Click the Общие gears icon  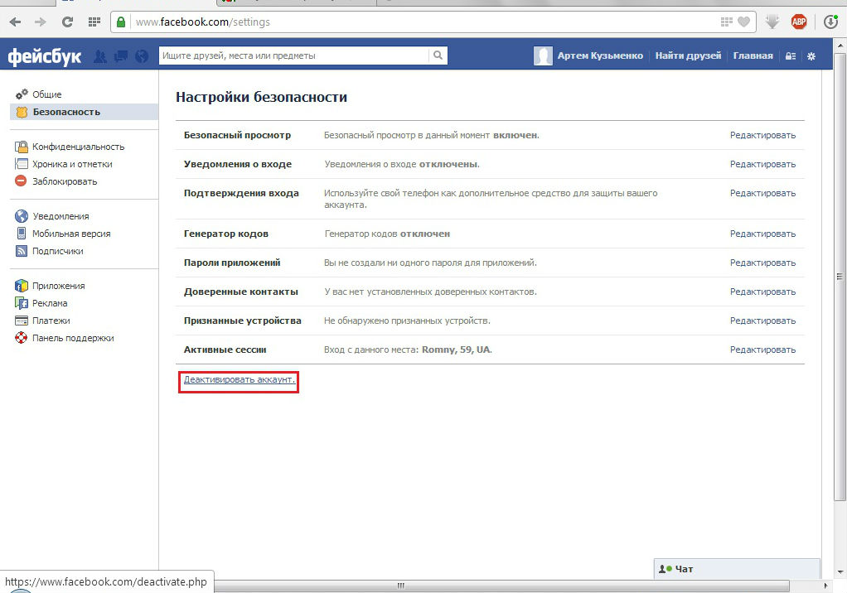(x=22, y=94)
